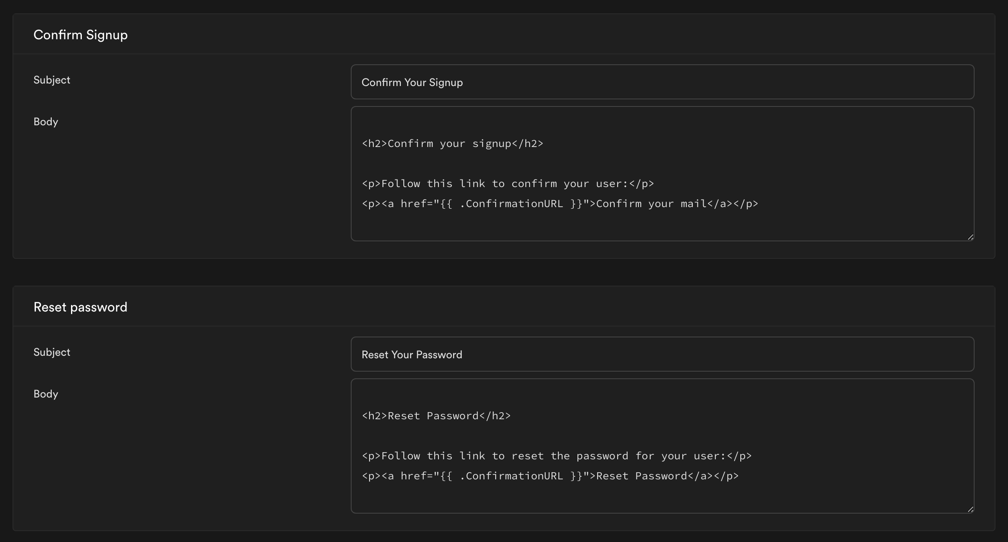
Task: Click the Body label under Reset password
Action: [46, 394]
